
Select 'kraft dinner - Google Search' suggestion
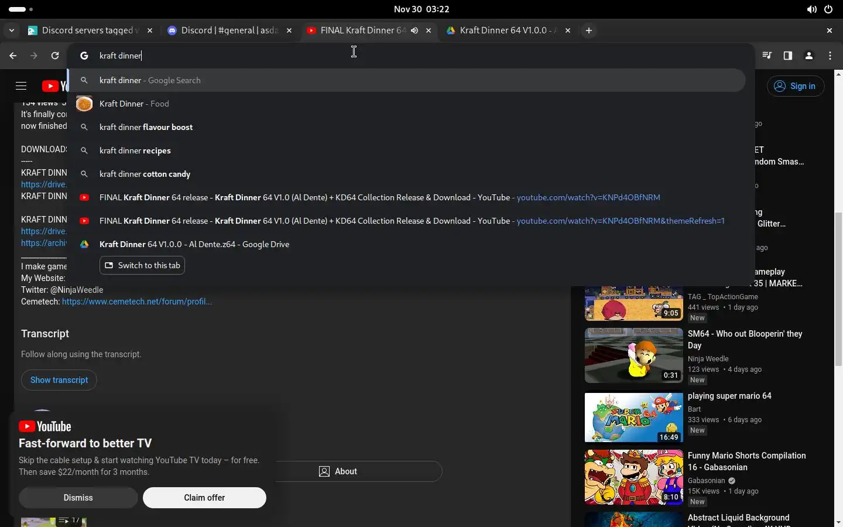406,80
